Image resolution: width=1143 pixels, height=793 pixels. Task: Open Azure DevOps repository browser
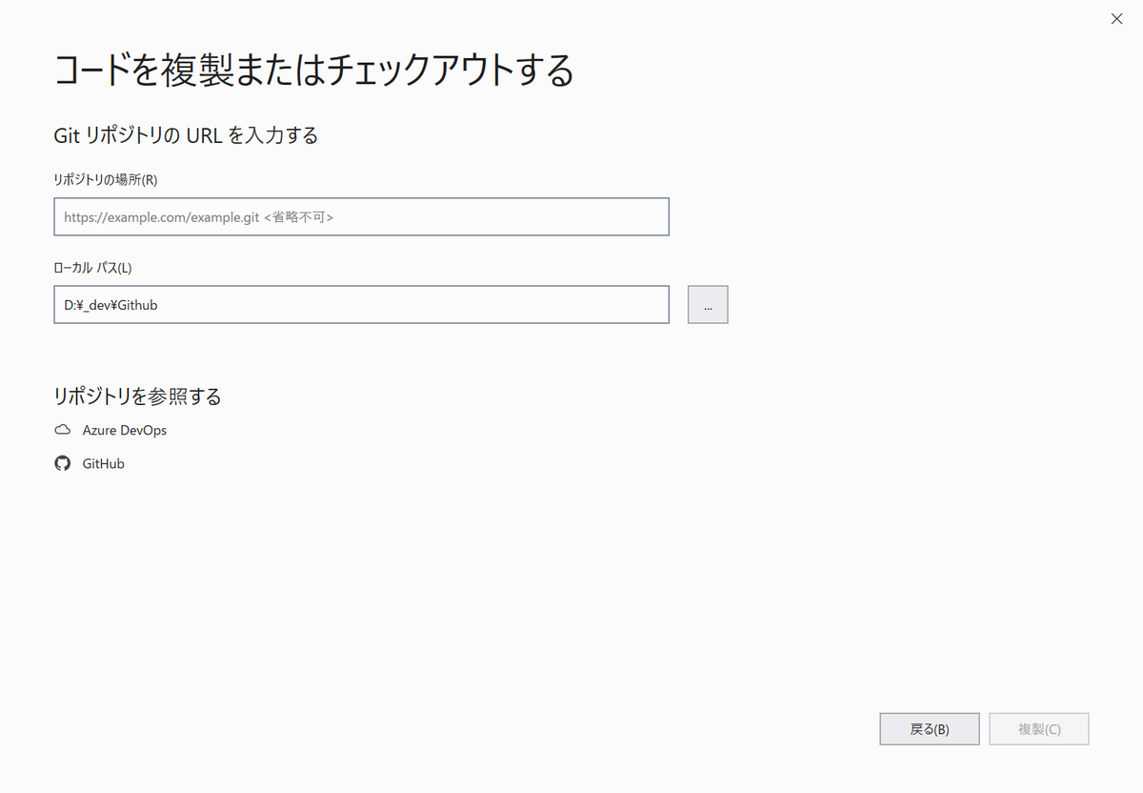pyautogui.click(x=124, y=430)
